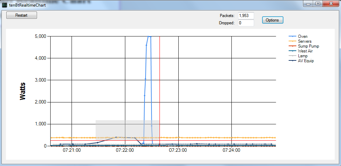Click the 07:22:00 time axis label
341x166 pixels.
coord(125,150)
